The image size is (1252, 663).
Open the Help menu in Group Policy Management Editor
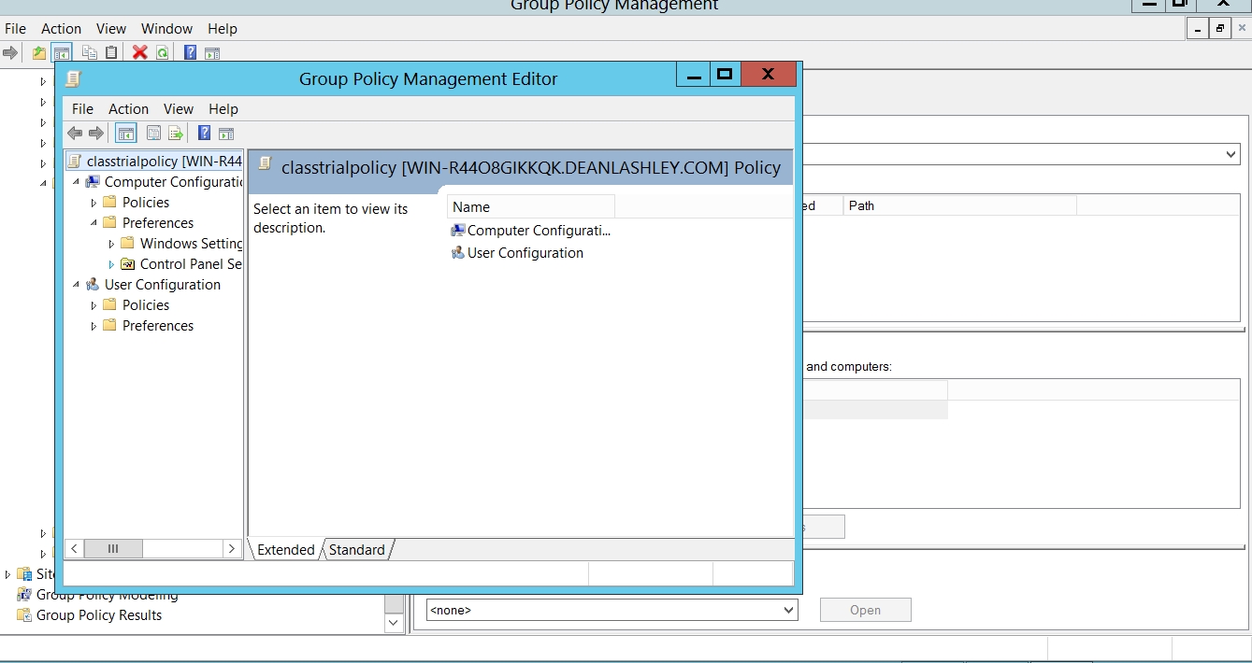[223, 108]
